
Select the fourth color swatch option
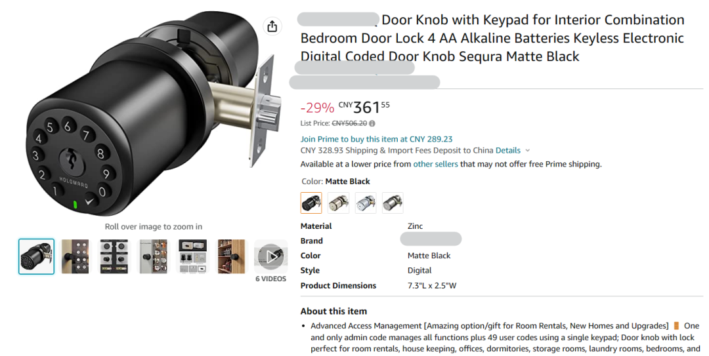pos(393,203)
